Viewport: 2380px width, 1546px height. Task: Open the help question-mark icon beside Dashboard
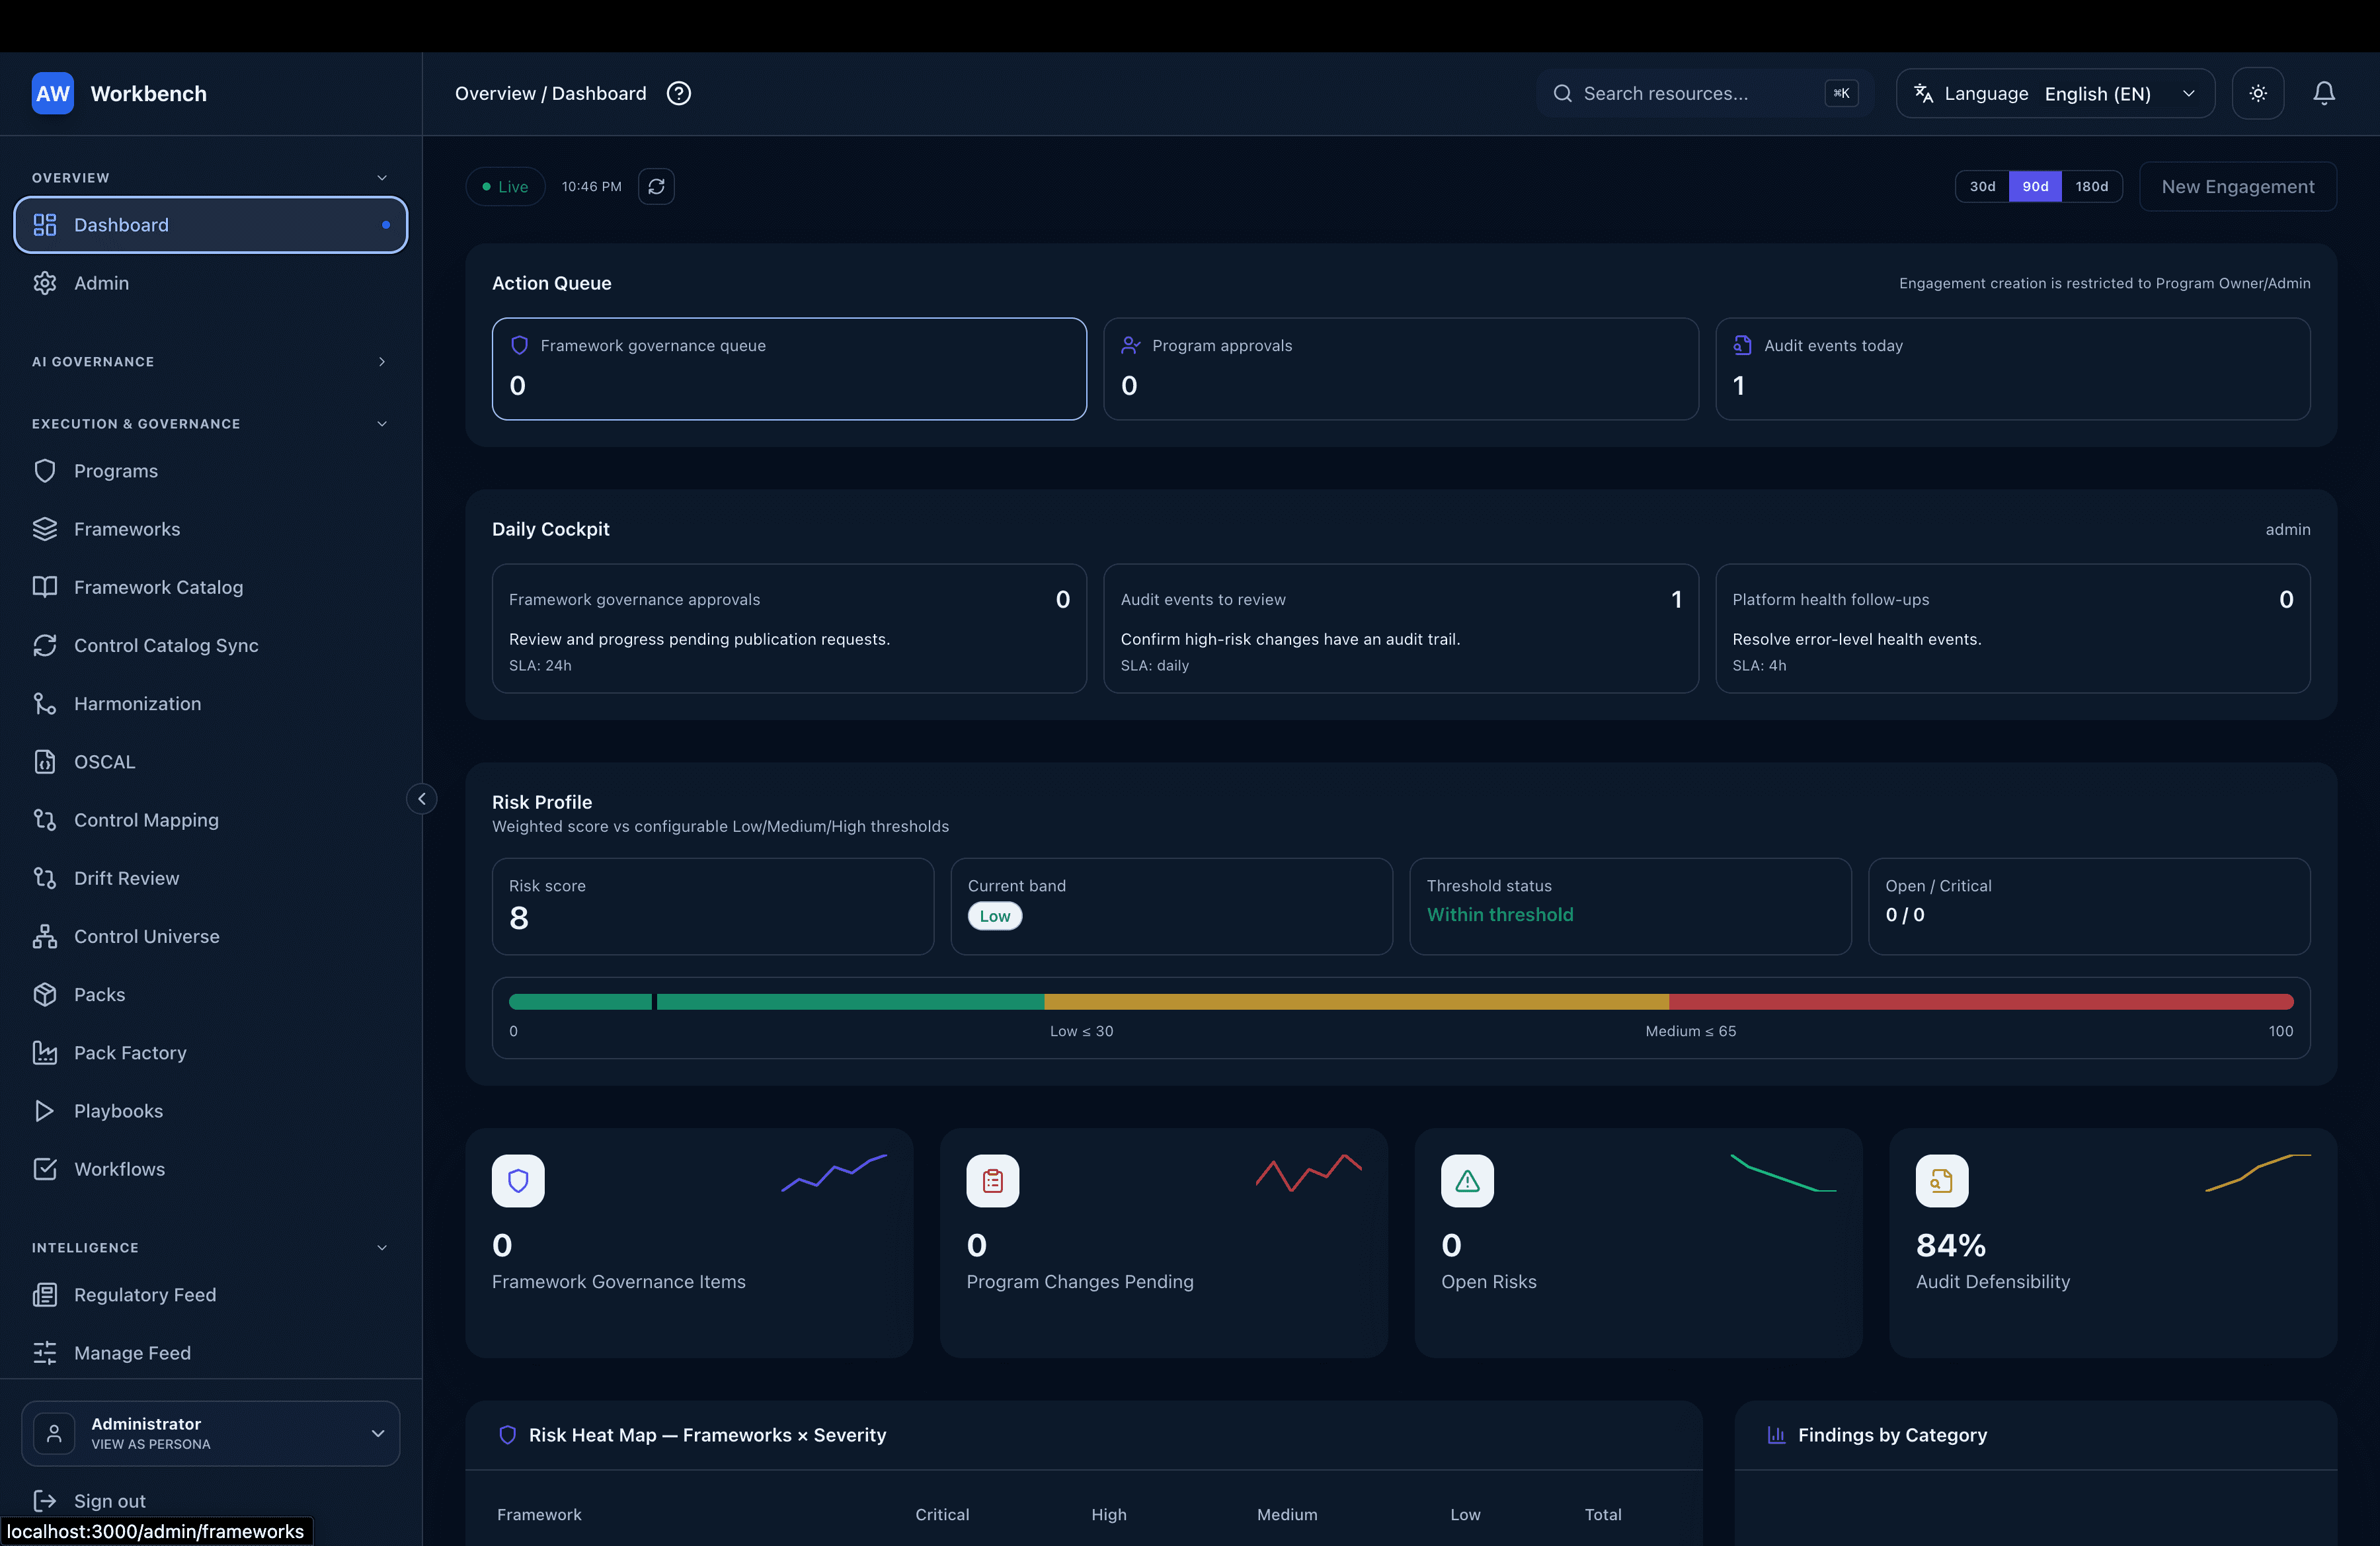pos(679,93)
